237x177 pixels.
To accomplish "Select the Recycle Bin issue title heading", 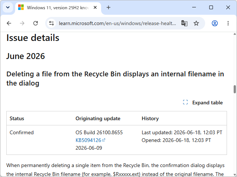I will (x=115, y=79).
